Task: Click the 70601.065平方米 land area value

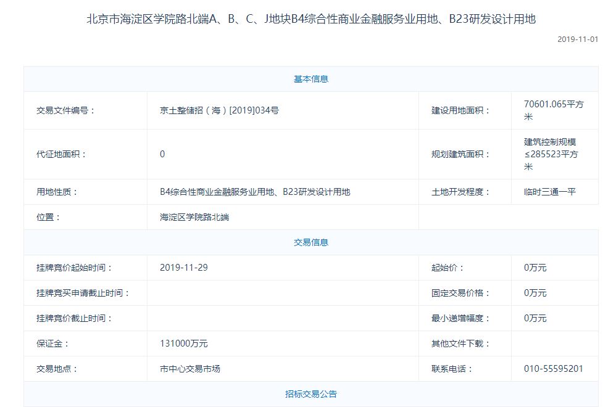Action: [554, 110]
